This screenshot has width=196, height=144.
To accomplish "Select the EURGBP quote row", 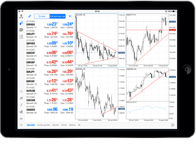I will (x=50, y=62).
